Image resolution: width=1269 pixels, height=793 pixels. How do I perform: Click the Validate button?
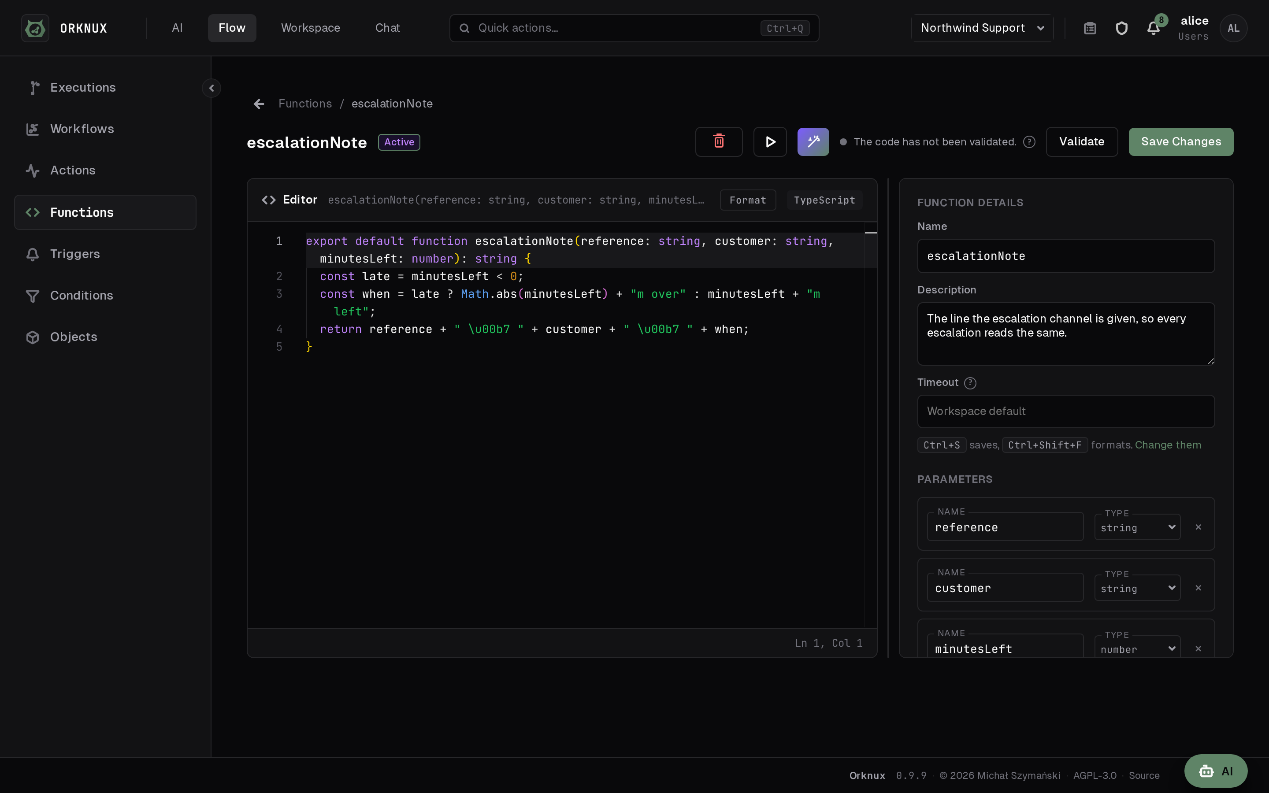pyautogui.click(x=1082, y=141)
